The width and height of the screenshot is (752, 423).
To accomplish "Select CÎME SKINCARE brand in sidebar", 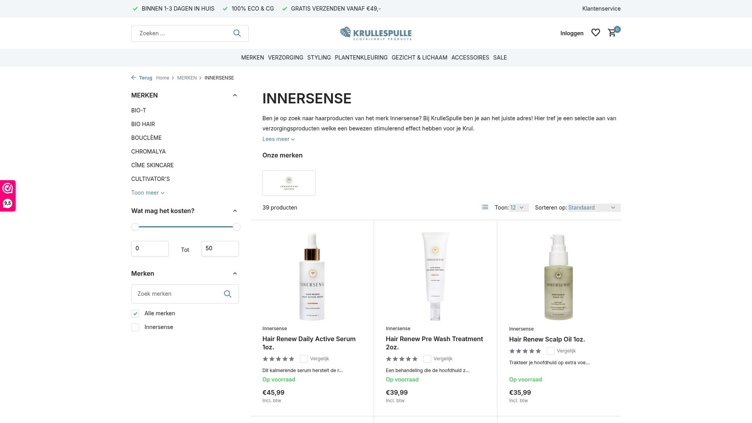I will 152,165.
